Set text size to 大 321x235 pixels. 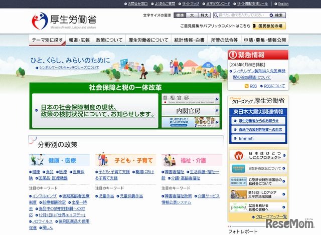click(x=192, y=16)
